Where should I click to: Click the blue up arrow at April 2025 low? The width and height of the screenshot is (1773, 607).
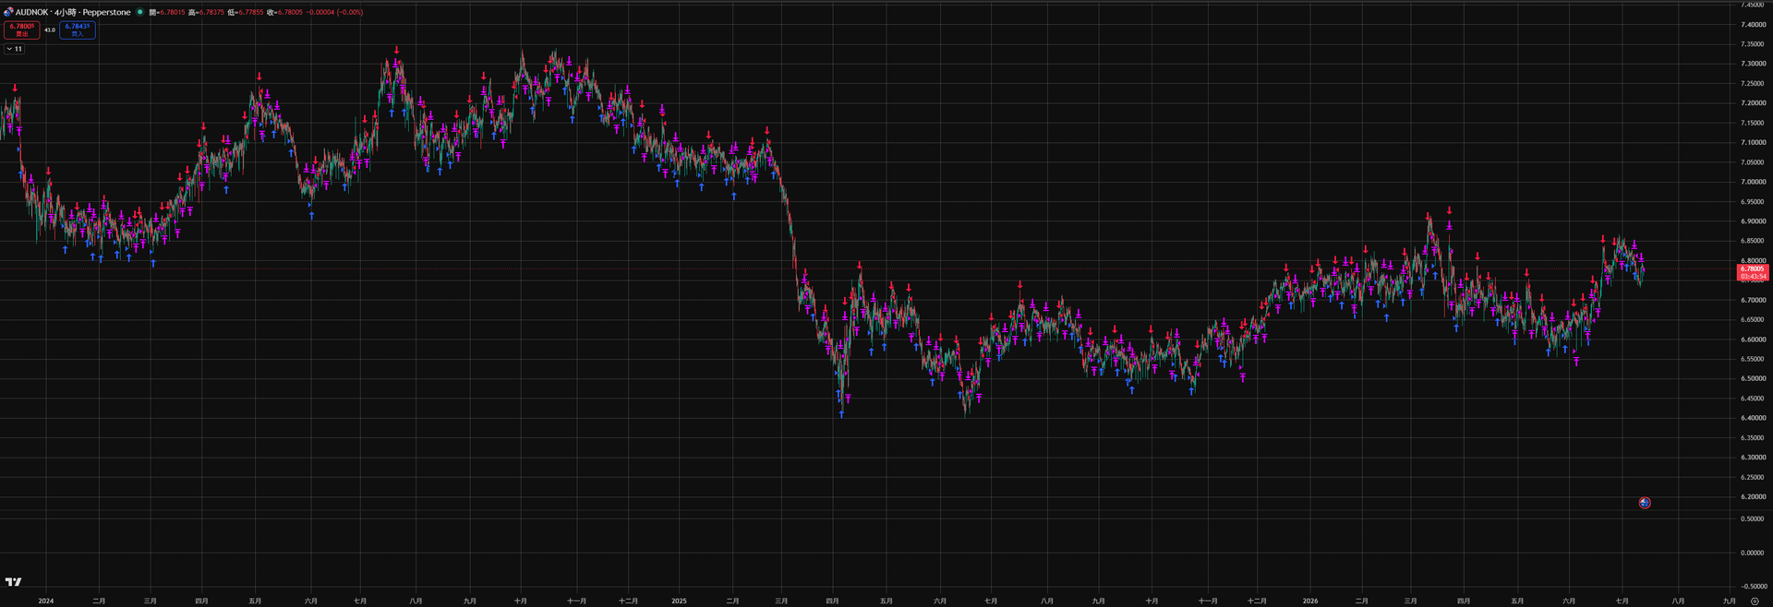click(x=841, y=415)
